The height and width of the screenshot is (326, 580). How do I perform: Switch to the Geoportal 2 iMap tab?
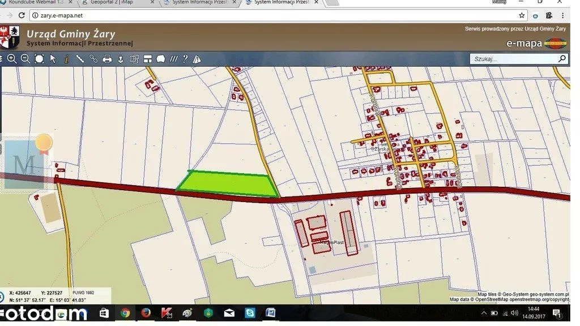[112, 3]
